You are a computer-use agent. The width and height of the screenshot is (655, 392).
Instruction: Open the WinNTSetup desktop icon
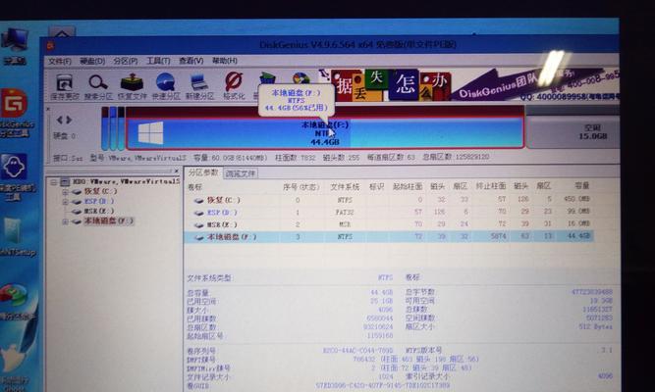coord(14,235)
